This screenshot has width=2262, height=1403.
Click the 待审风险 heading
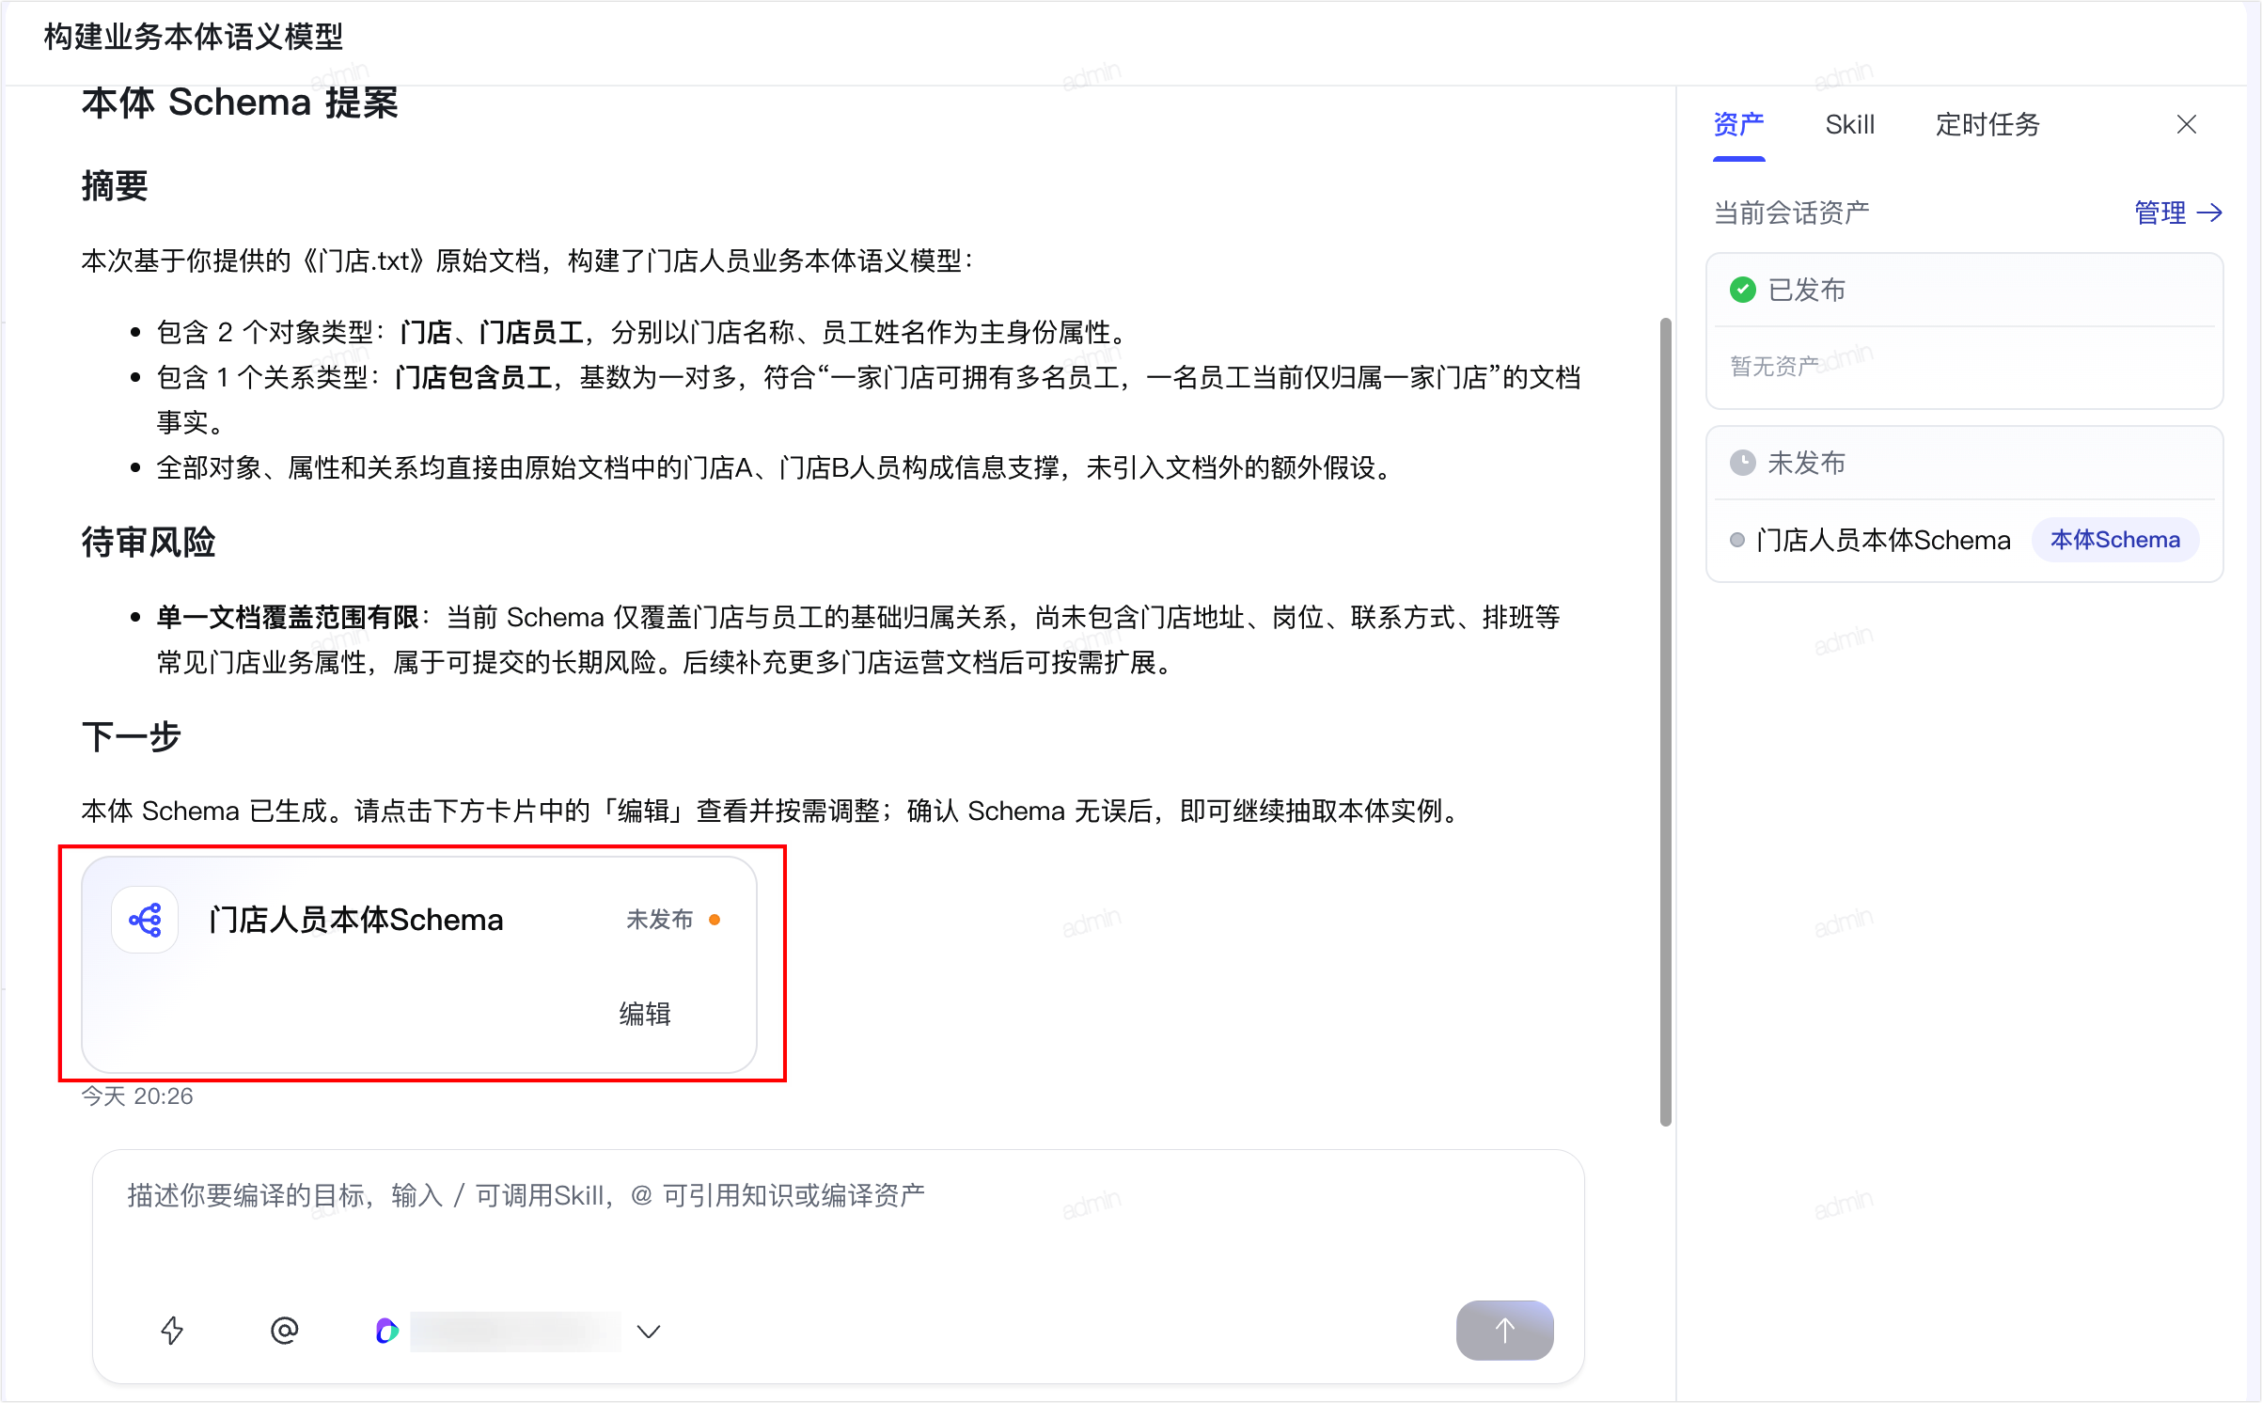[149, 543]
